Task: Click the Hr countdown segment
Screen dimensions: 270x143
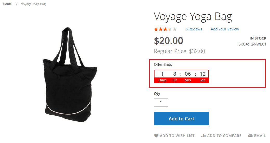Action: coord(175,76)
